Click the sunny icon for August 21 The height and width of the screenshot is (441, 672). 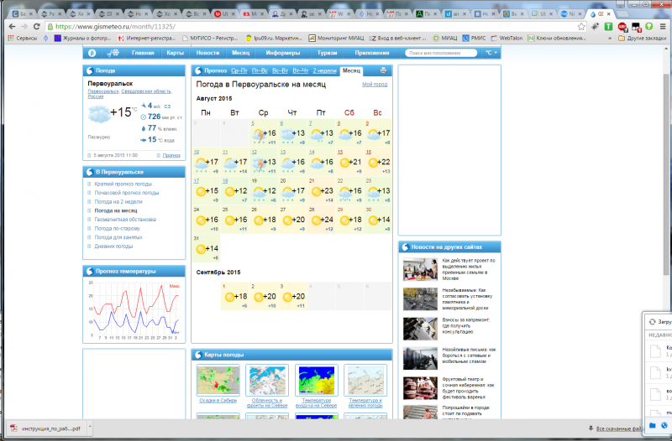point(317,192)
